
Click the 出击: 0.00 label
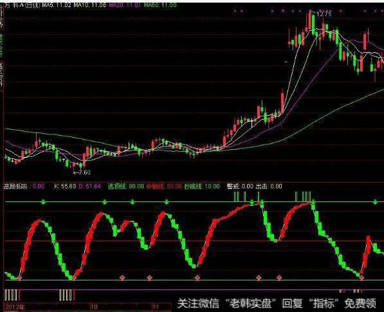[269, 187]
